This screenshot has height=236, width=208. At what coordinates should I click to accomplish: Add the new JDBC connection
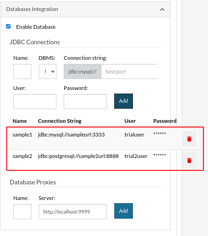point(123,101)
